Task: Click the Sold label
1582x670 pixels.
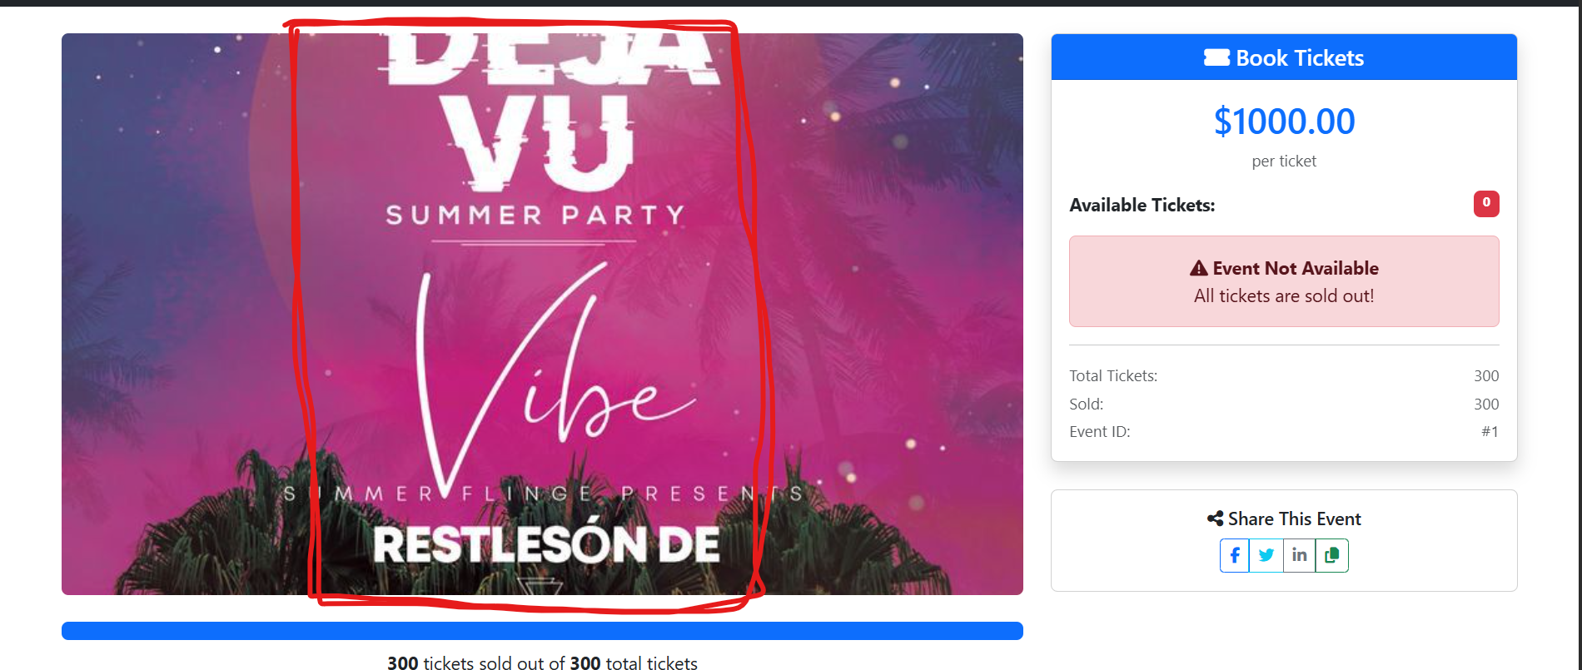Action: point(1087,404)
